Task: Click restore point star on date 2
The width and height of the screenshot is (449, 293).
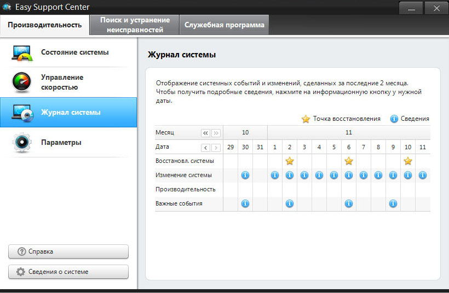Action: click(x=290, y=161)
